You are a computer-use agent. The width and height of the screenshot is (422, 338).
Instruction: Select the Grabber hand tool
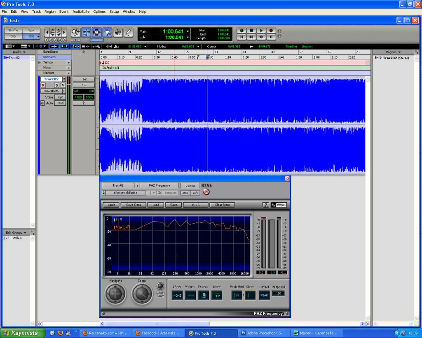click(x=108, y=32)
